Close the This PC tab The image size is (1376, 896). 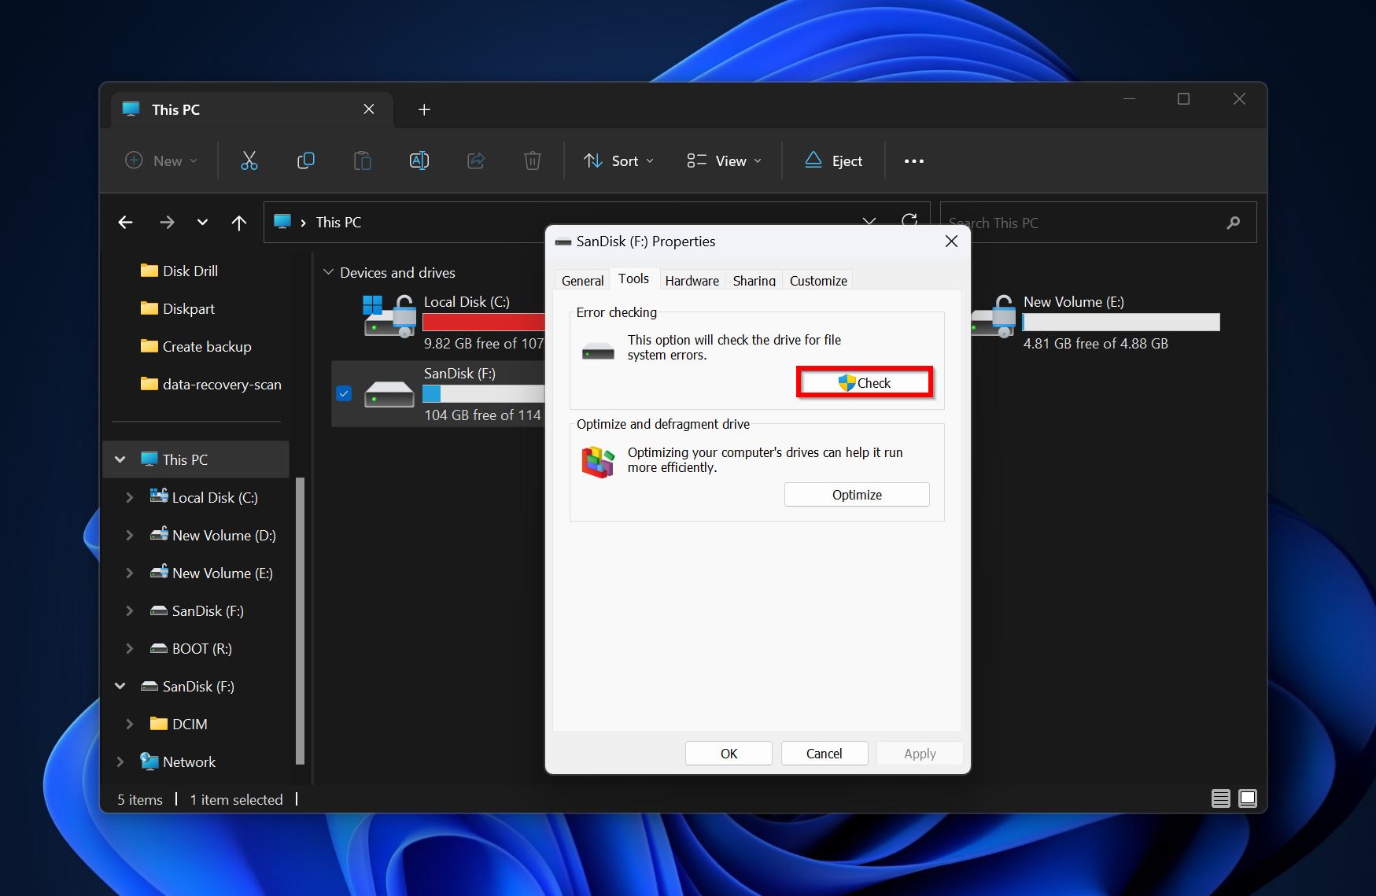point(369,109)
